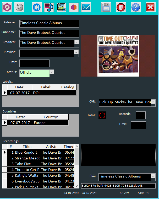Expand the Status dropdown showing Official
This screenshot has height=199, width=159.
(52, 72)
